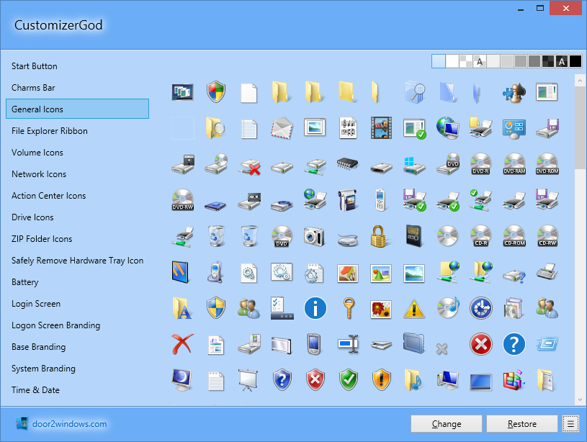Select Time & Date category

click(x=35, y=390)
